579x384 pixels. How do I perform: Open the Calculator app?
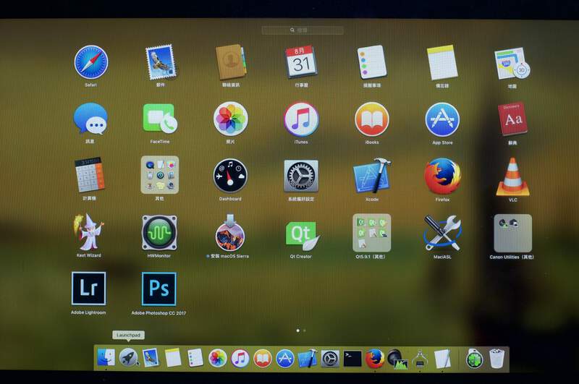90,175
